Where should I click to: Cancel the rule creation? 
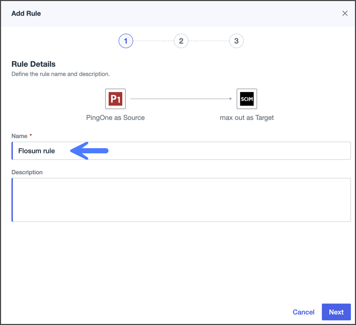click(x=303, y=312)
